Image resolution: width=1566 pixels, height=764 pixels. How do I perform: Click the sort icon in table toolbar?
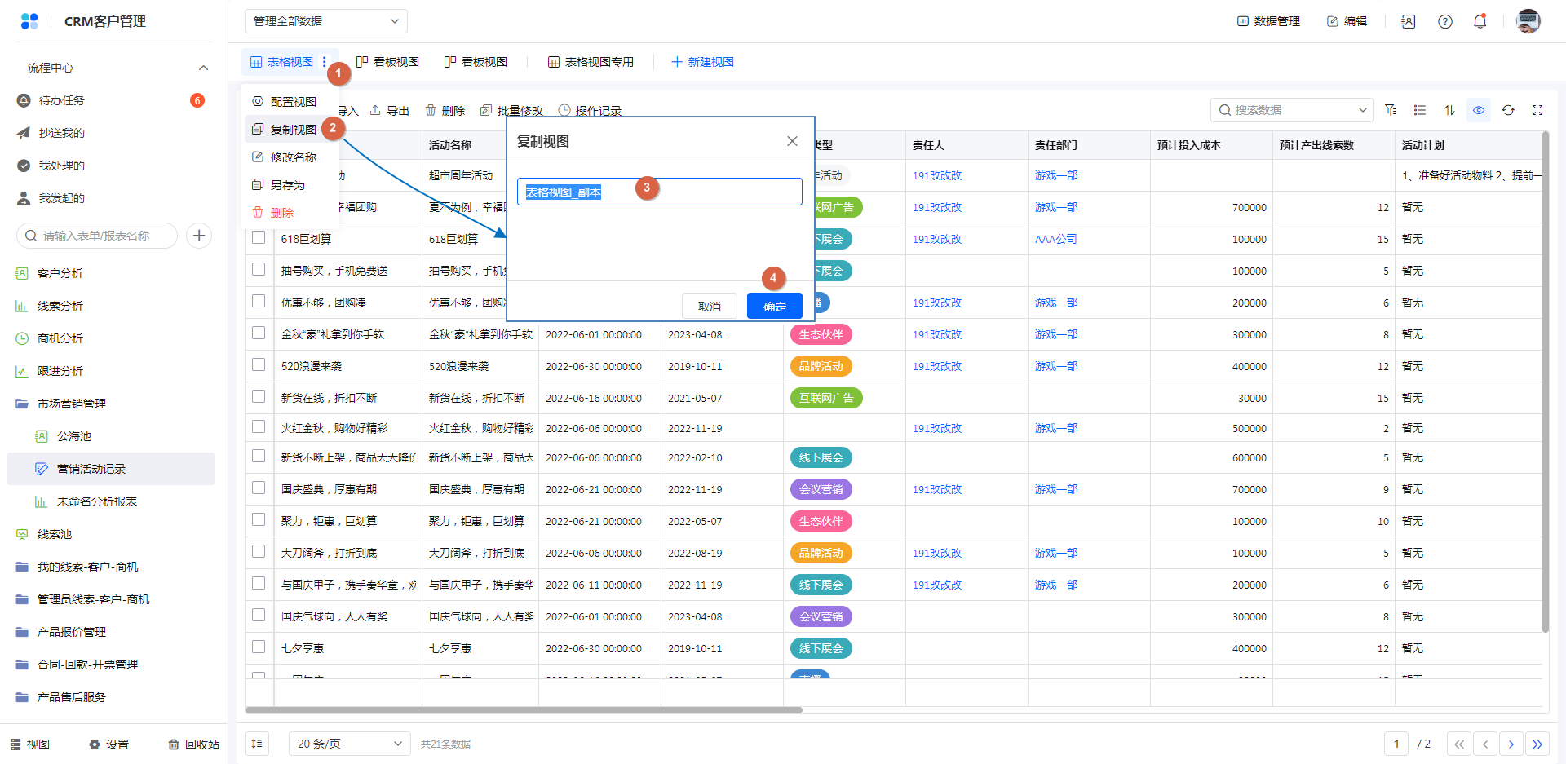tap(1449, 110)
